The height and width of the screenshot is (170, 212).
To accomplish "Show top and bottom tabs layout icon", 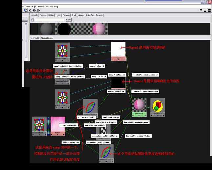I will tap(209, 10).
